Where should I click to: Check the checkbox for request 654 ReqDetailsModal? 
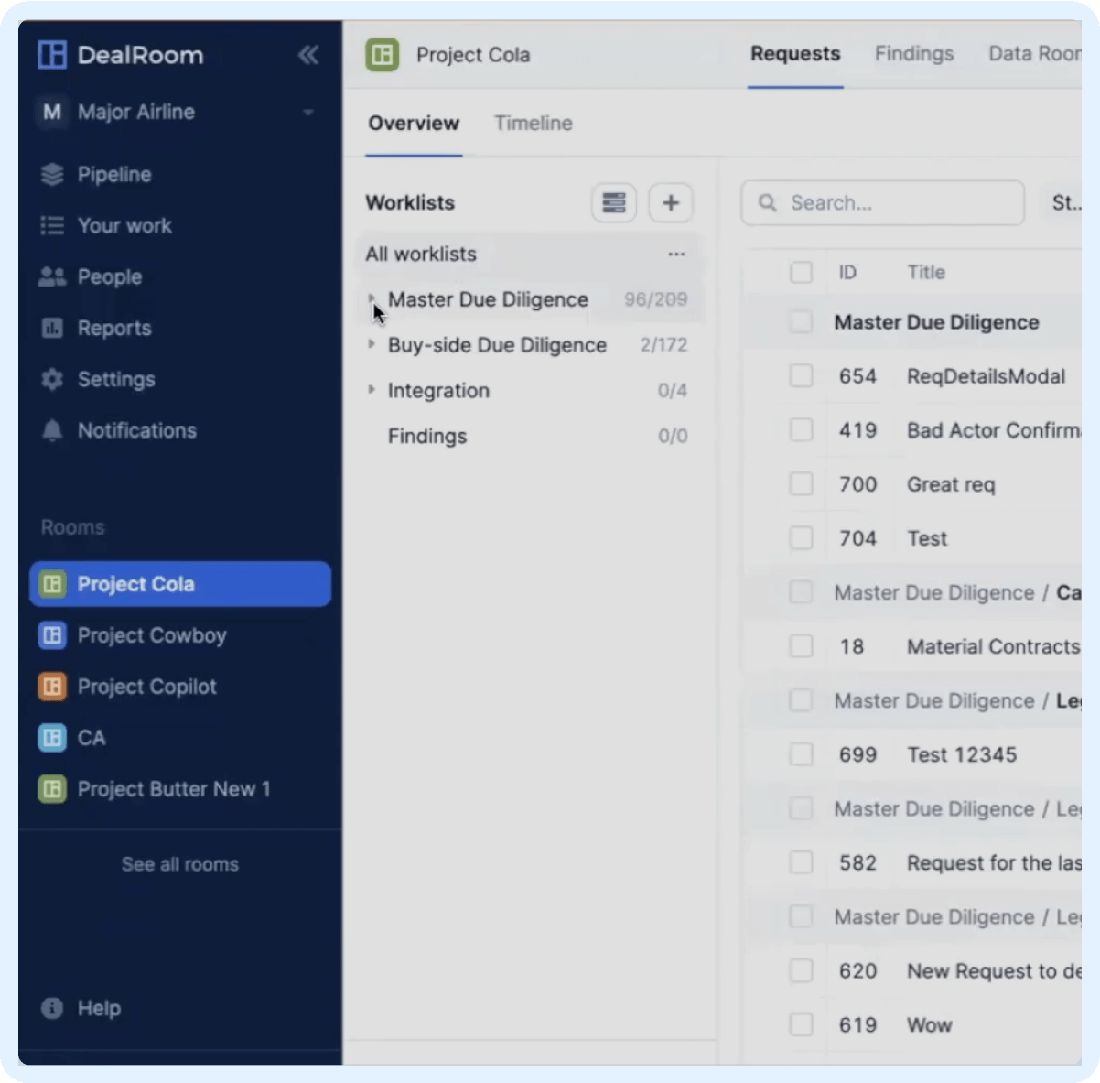(x=802, y=375)
